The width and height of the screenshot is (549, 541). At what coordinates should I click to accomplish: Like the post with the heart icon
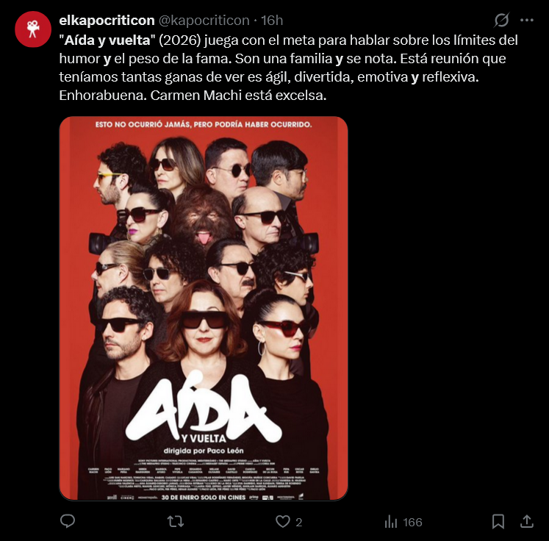click(282, 522)
